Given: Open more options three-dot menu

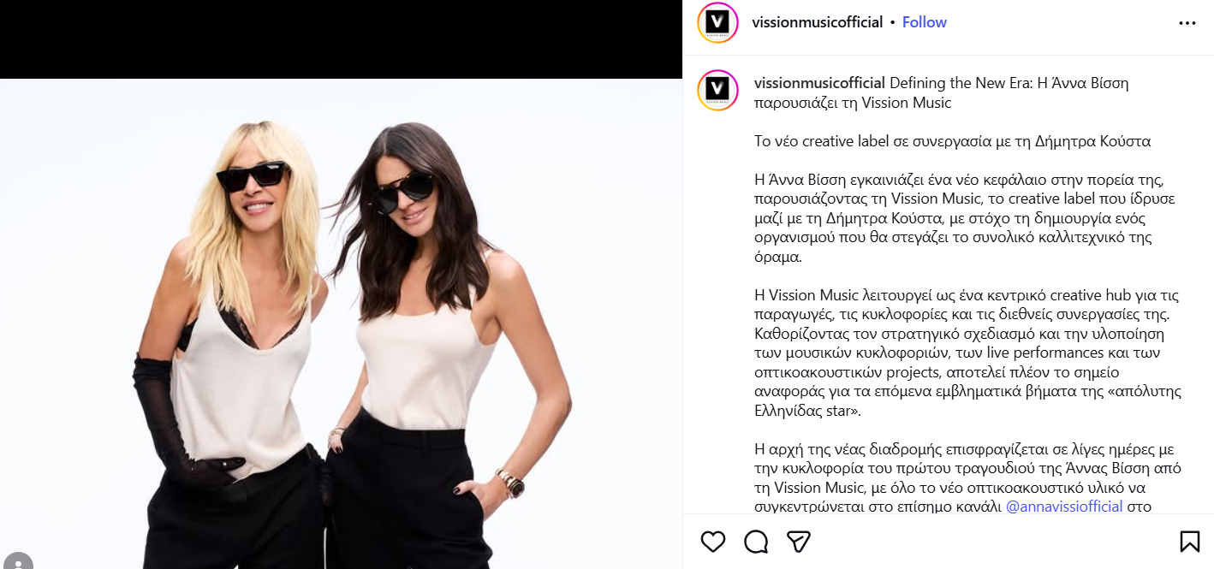Looking at the screenshot, I should pyautogui.click(x=1187, y=23).
